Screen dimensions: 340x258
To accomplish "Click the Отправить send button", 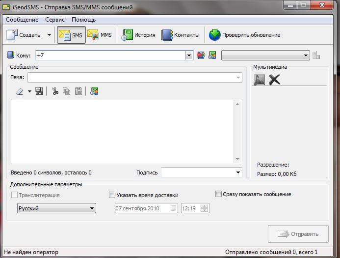I will point(298,234).
